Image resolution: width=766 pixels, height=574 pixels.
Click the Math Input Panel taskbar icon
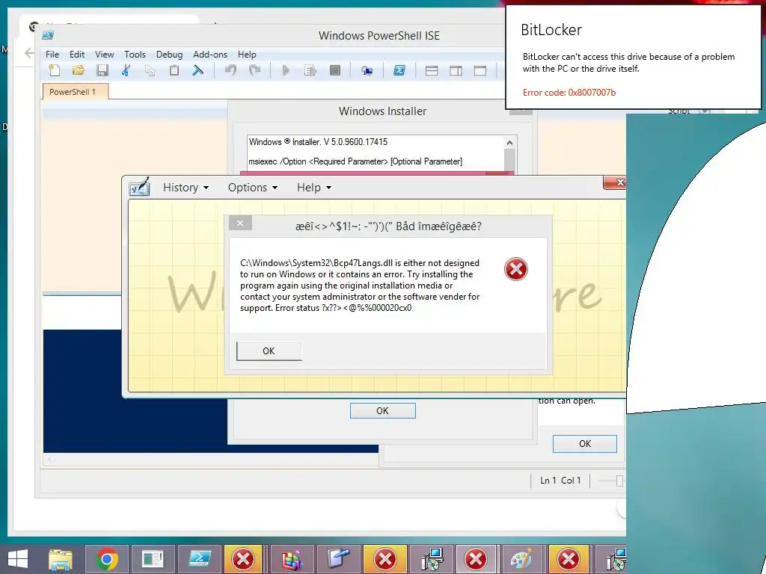pyautogui.click(x=339, y=559)
